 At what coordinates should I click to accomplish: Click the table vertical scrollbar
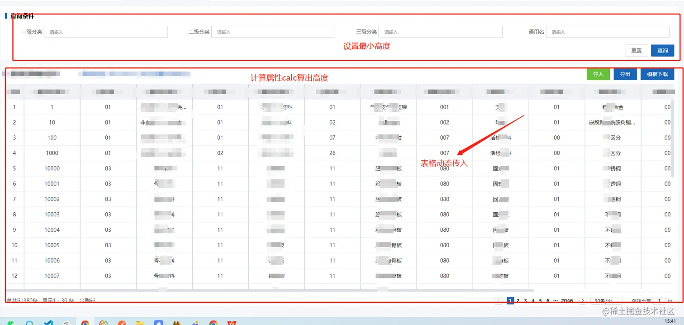672,138
